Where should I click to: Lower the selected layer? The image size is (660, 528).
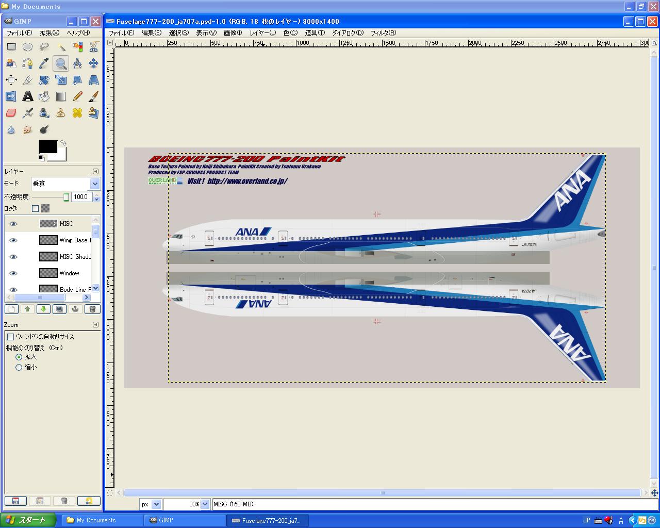point(44,309)
